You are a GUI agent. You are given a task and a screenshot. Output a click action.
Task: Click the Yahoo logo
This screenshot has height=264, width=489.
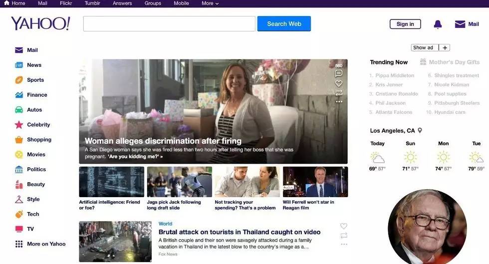tap(40, 23)
